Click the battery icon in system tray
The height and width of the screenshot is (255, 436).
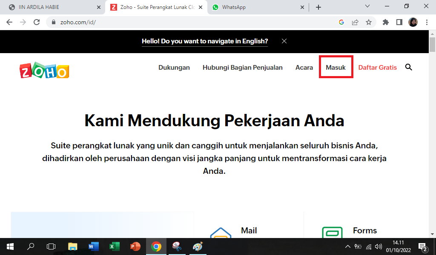coord(358,246)
